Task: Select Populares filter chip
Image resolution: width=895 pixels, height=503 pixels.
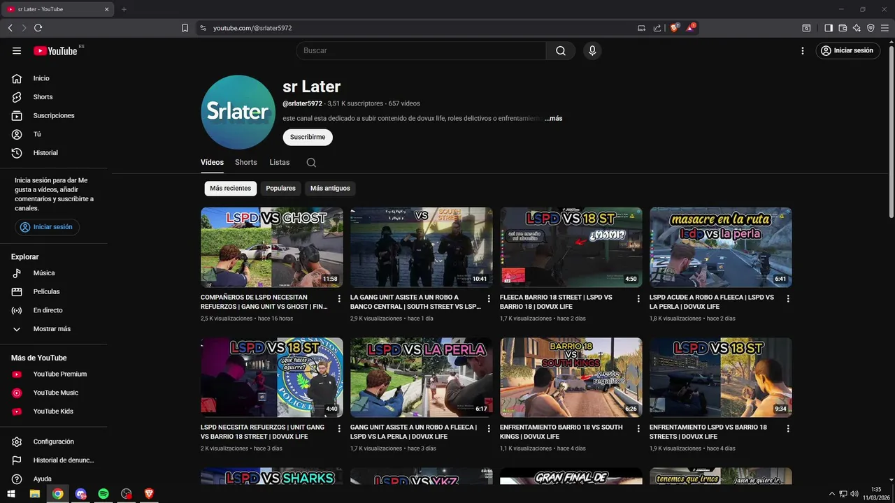Action: pos(280,188)
